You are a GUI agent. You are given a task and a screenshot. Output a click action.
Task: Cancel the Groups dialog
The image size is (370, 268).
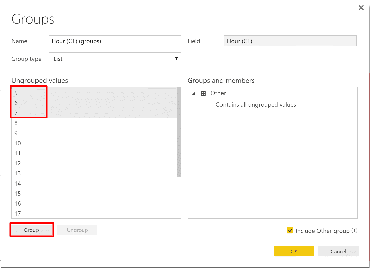coord(339,251)
